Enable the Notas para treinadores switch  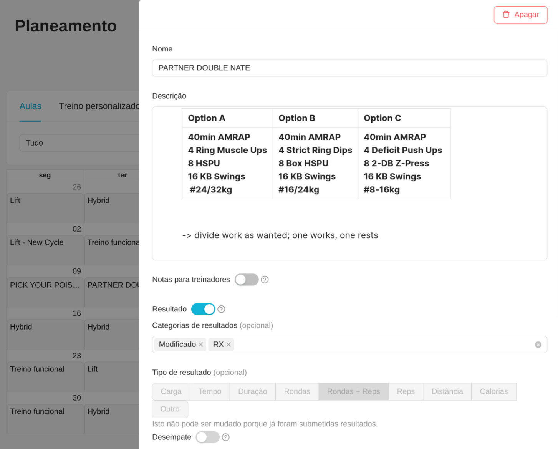247,280
